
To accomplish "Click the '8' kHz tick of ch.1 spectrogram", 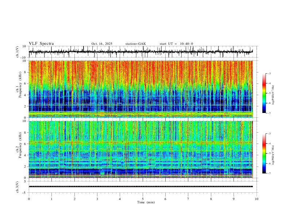I will coord(26,72).
